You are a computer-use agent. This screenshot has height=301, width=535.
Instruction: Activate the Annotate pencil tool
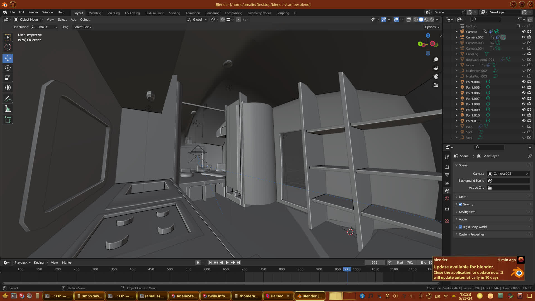[8, 99]
